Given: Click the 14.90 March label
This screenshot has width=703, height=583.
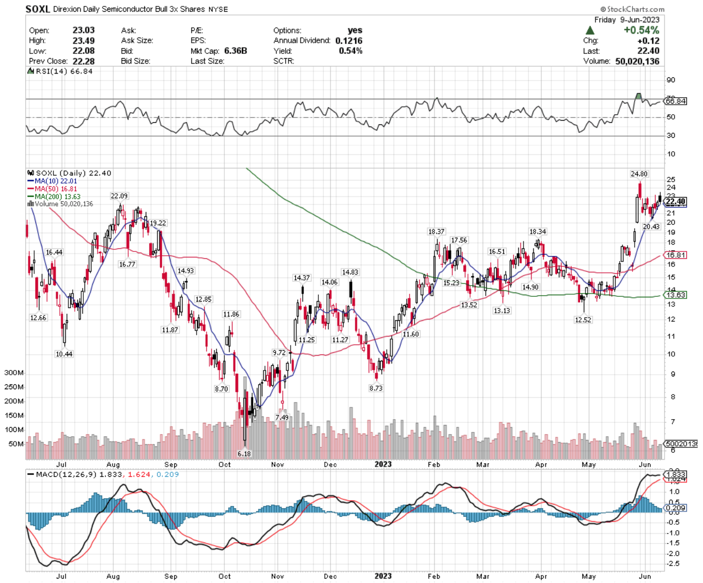Looking at the screenshot, I should tap(530, 287).
